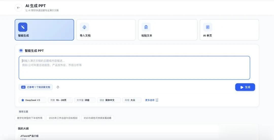Click the layers icon beside 智能生成 PPT
Viewport: 274px width, 140px height.
(x=21, y=51)
